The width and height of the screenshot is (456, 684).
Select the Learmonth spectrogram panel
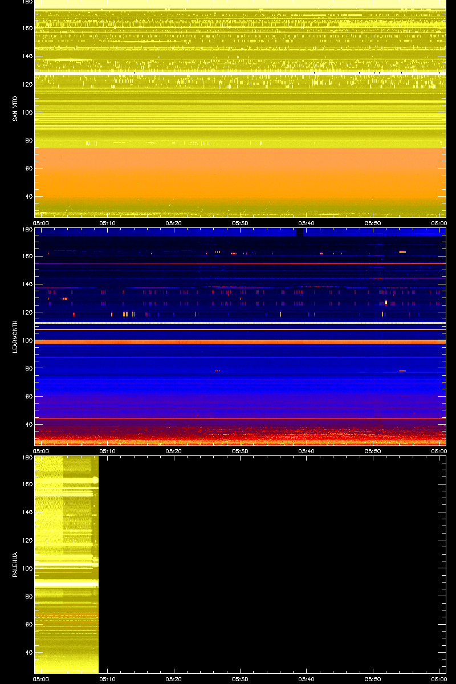coord(240,336)
